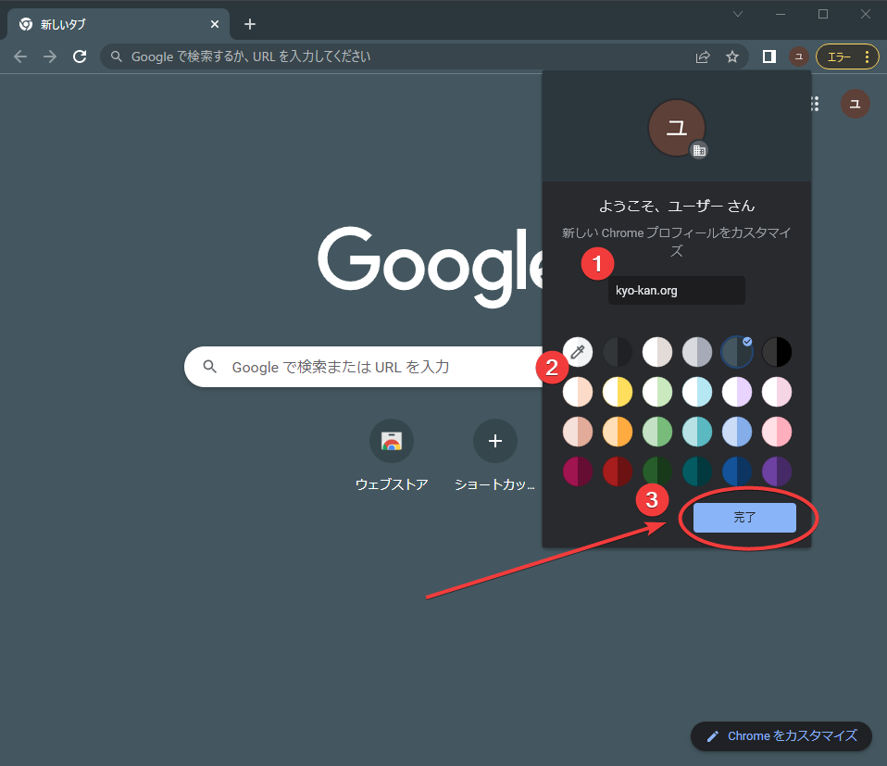887x766 pixels.
Task: Click Chrome をカスタマイズ button
Action: 781,736
